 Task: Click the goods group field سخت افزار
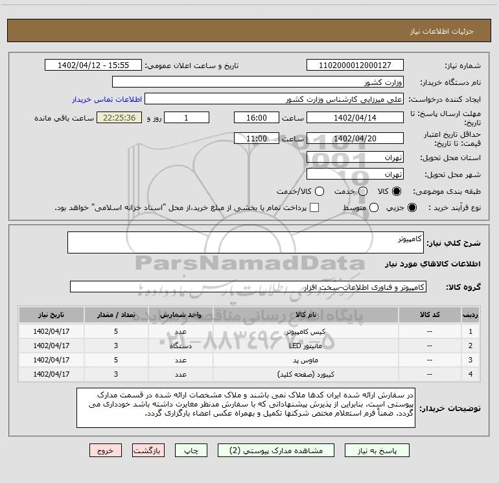(x=248, y=287)
